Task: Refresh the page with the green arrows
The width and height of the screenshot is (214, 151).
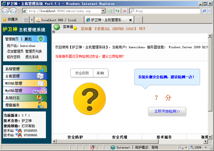Action: click(x=117, y=11)
